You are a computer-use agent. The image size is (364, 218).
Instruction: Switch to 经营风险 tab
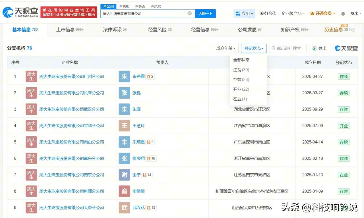[x=160, y=30]
